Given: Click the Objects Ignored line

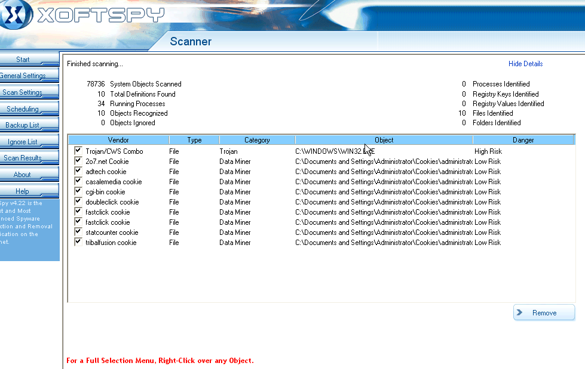Looking at the screenshot, I should pyautogui.click(x=128, y=123).
